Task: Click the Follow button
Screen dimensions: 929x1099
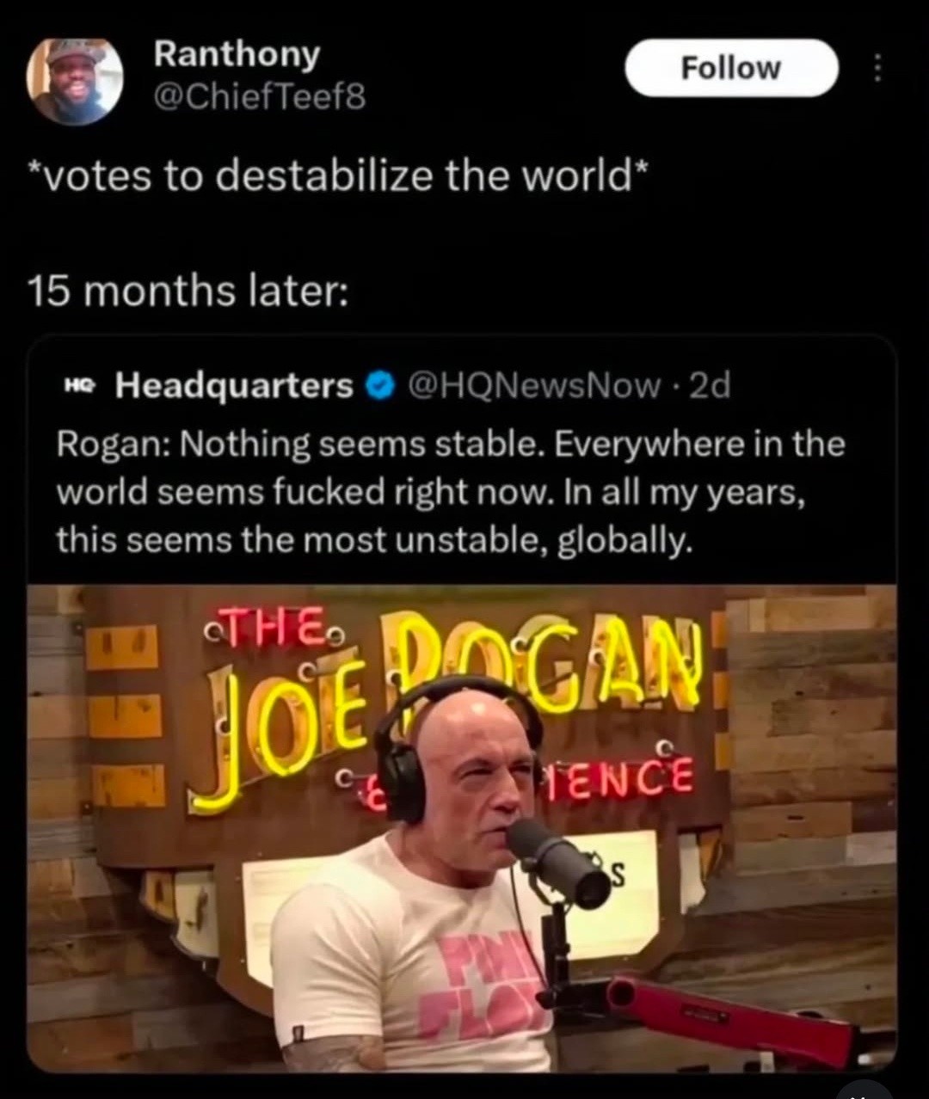Action: coord(731,68)
